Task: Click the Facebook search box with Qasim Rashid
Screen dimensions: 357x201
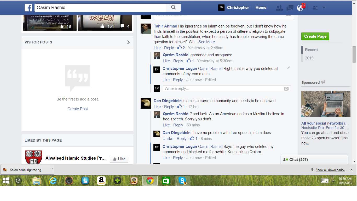Action: pyautogui.click(x=100, y=8)
